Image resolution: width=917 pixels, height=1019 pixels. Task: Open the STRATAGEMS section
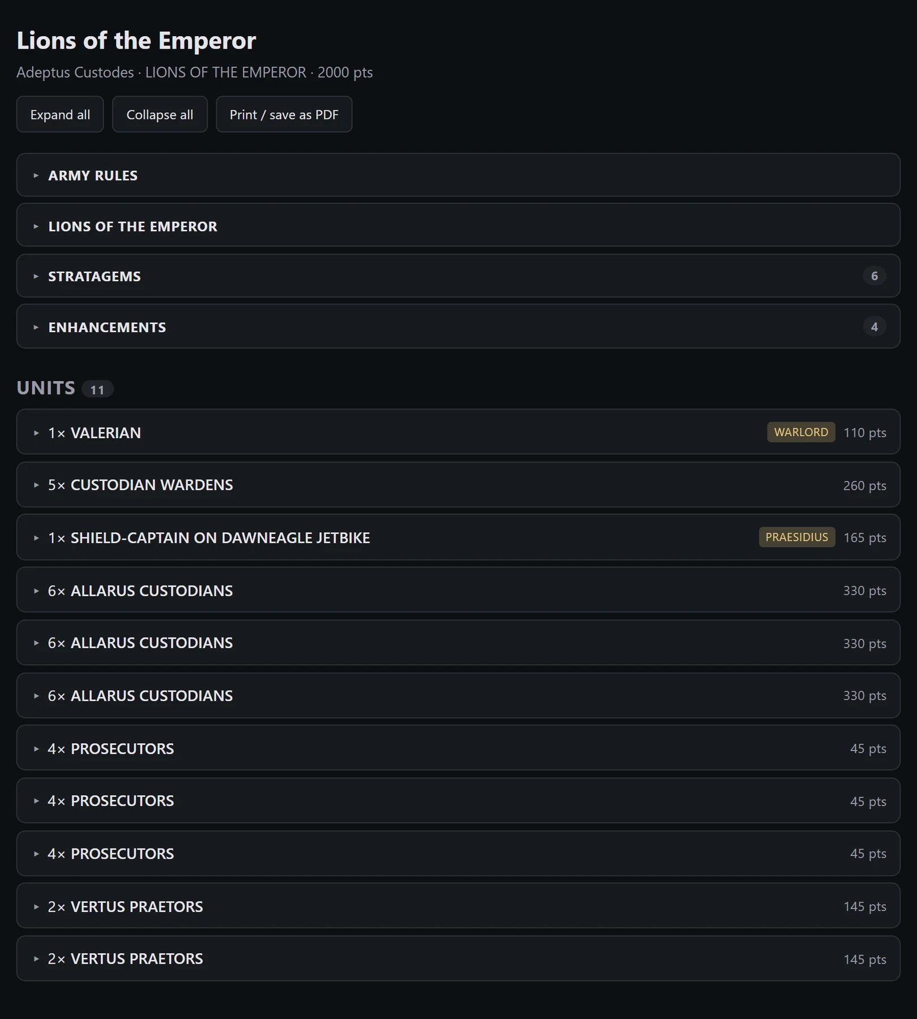(459, 276)
